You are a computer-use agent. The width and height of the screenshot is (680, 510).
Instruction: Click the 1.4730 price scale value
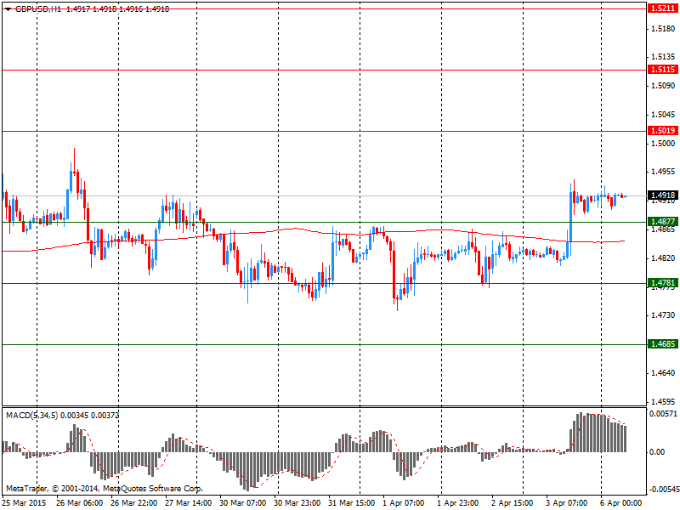664,315
